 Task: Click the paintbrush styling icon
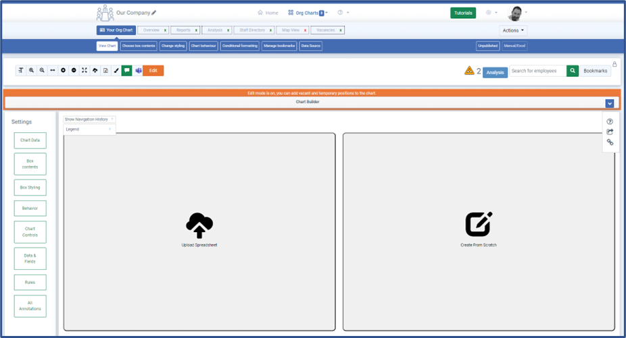pos(116,70)
